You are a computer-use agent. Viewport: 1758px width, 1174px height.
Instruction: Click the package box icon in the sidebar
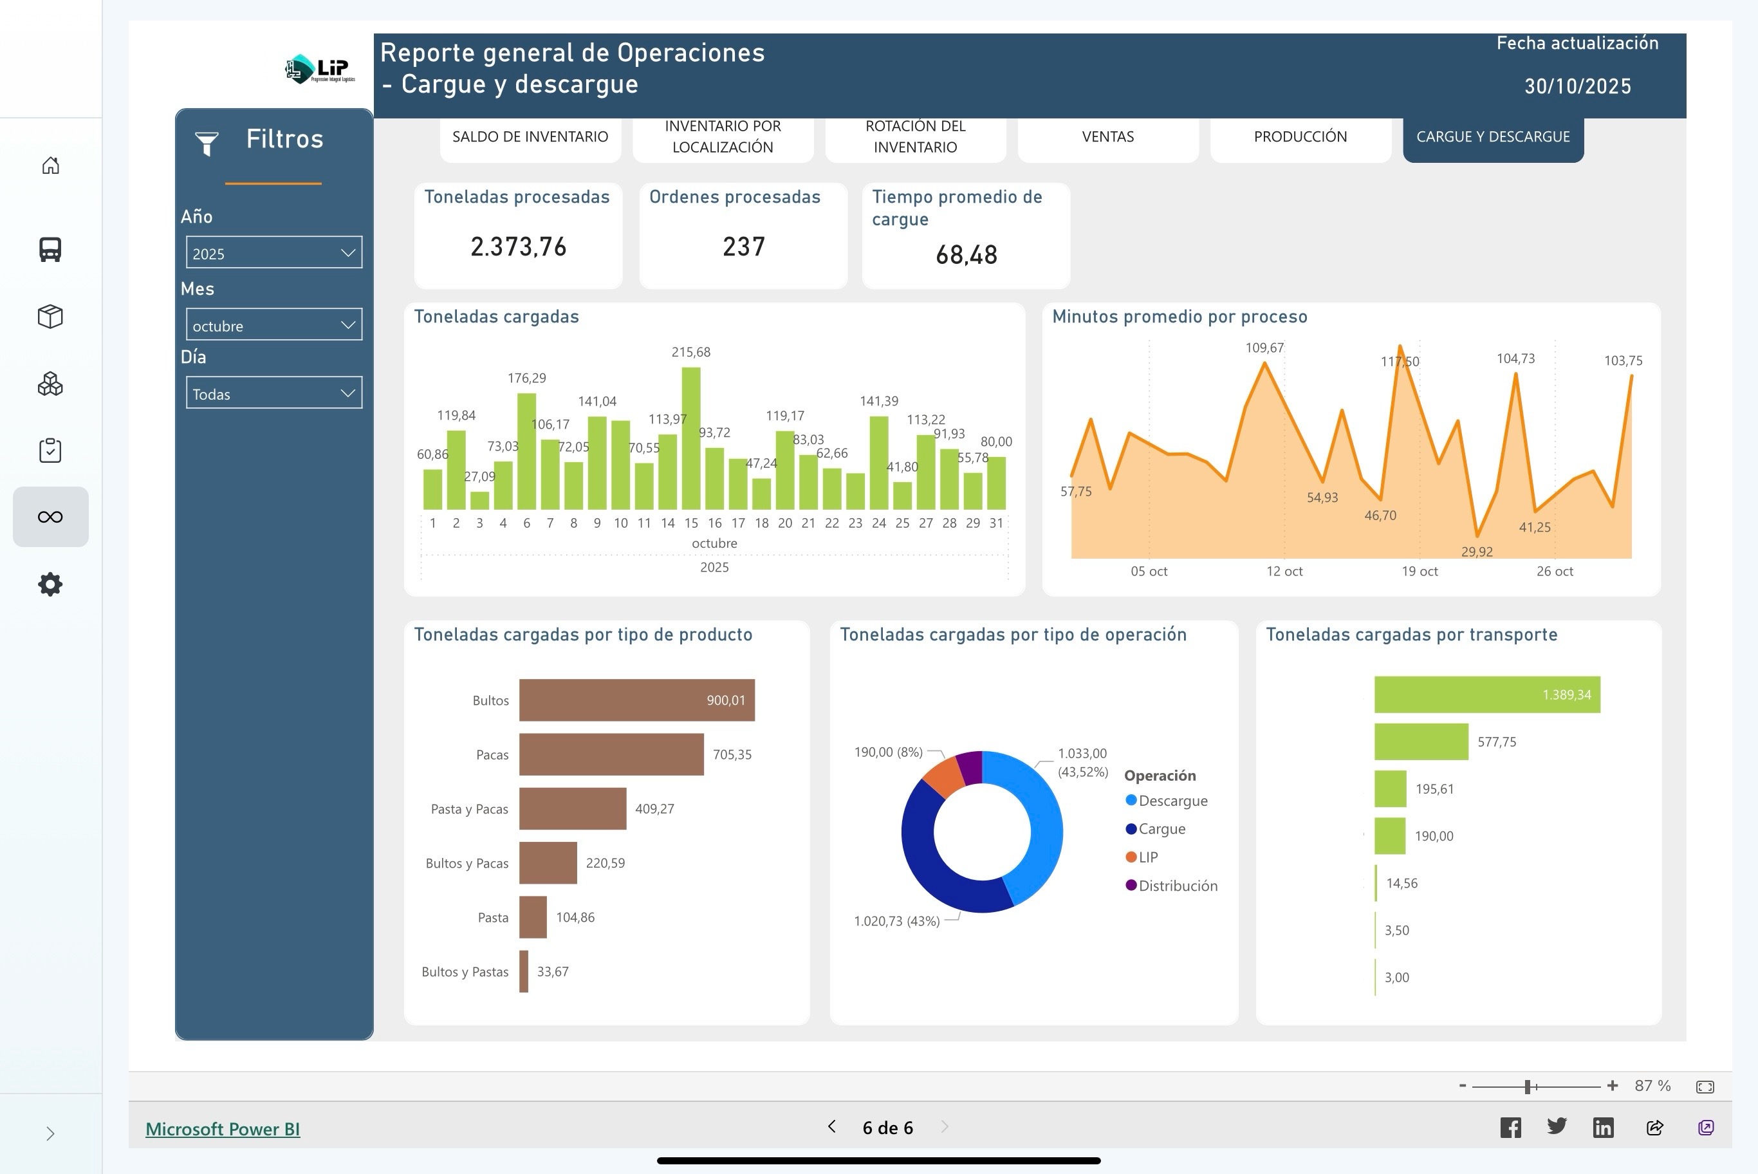[50, 316]
